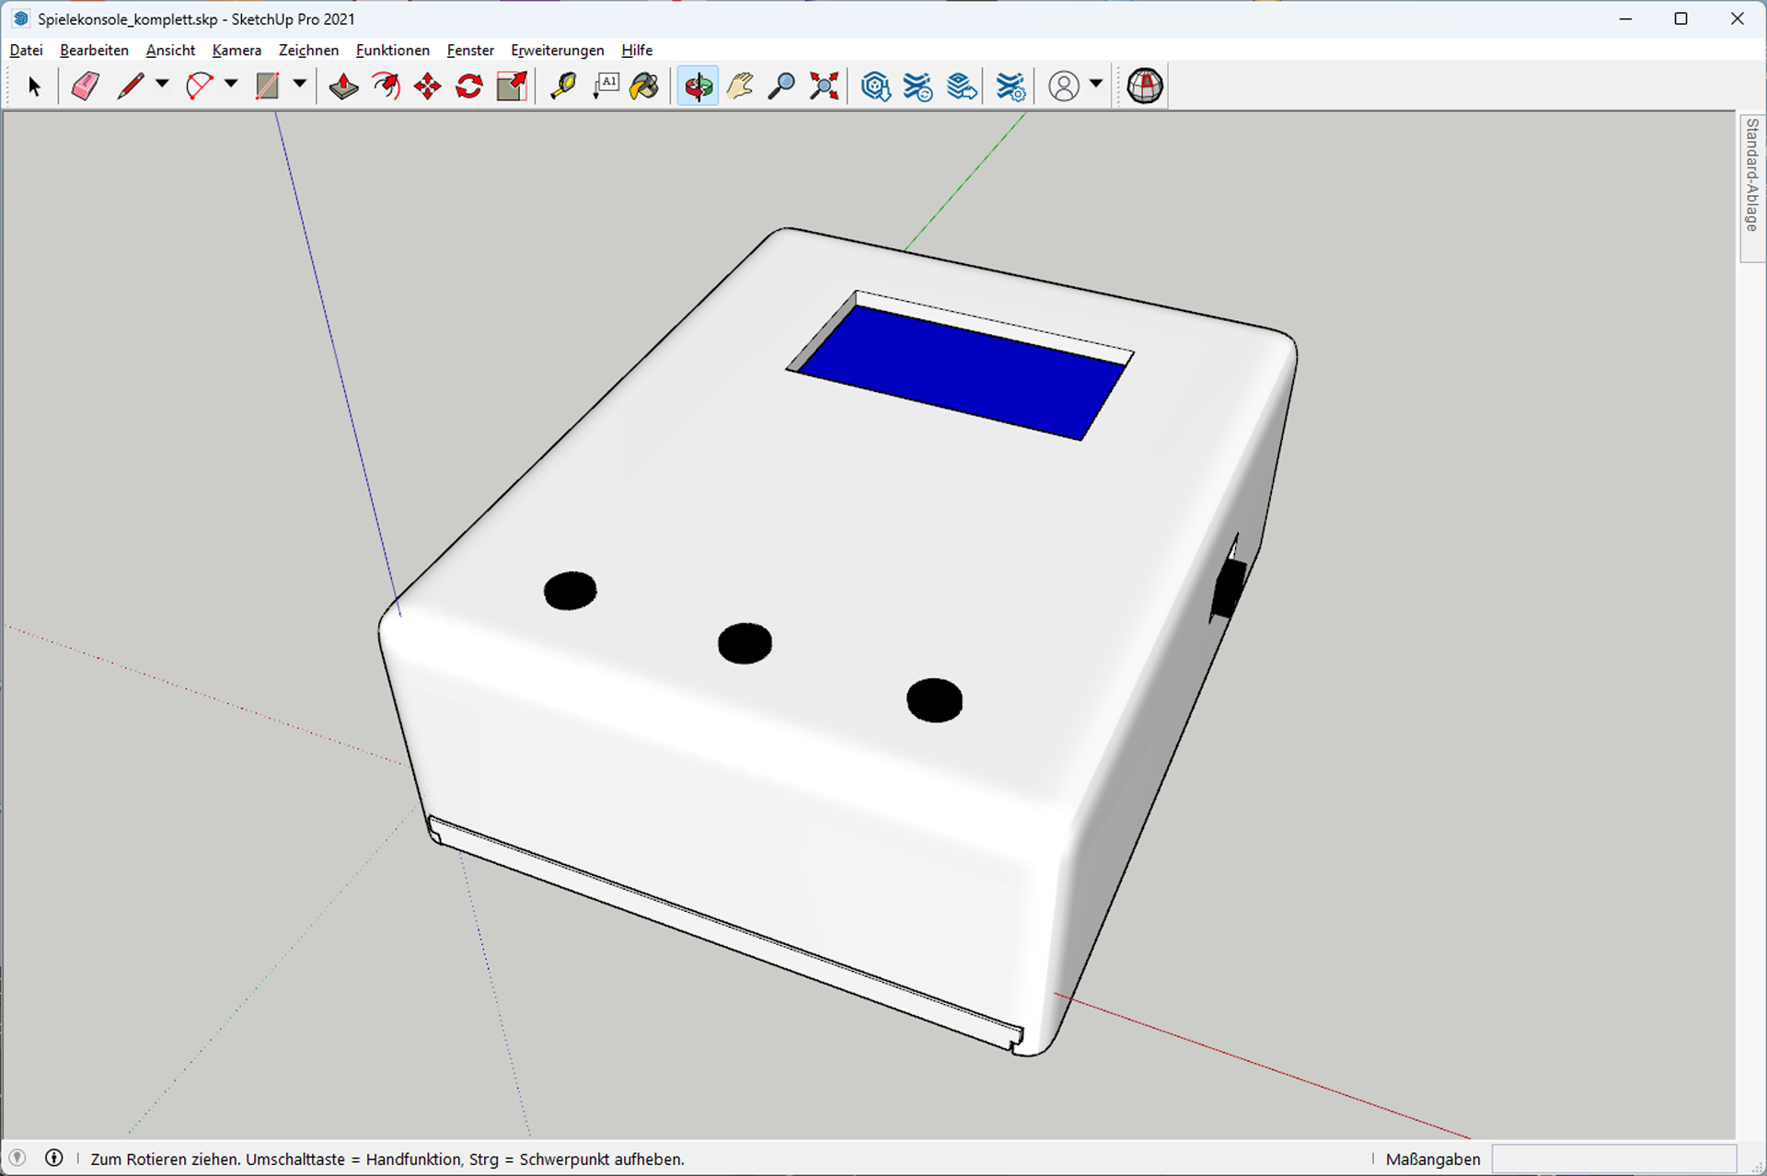Click the geo-location status bar icon
The image size is (1767, 1176).
pos(17,1159)
